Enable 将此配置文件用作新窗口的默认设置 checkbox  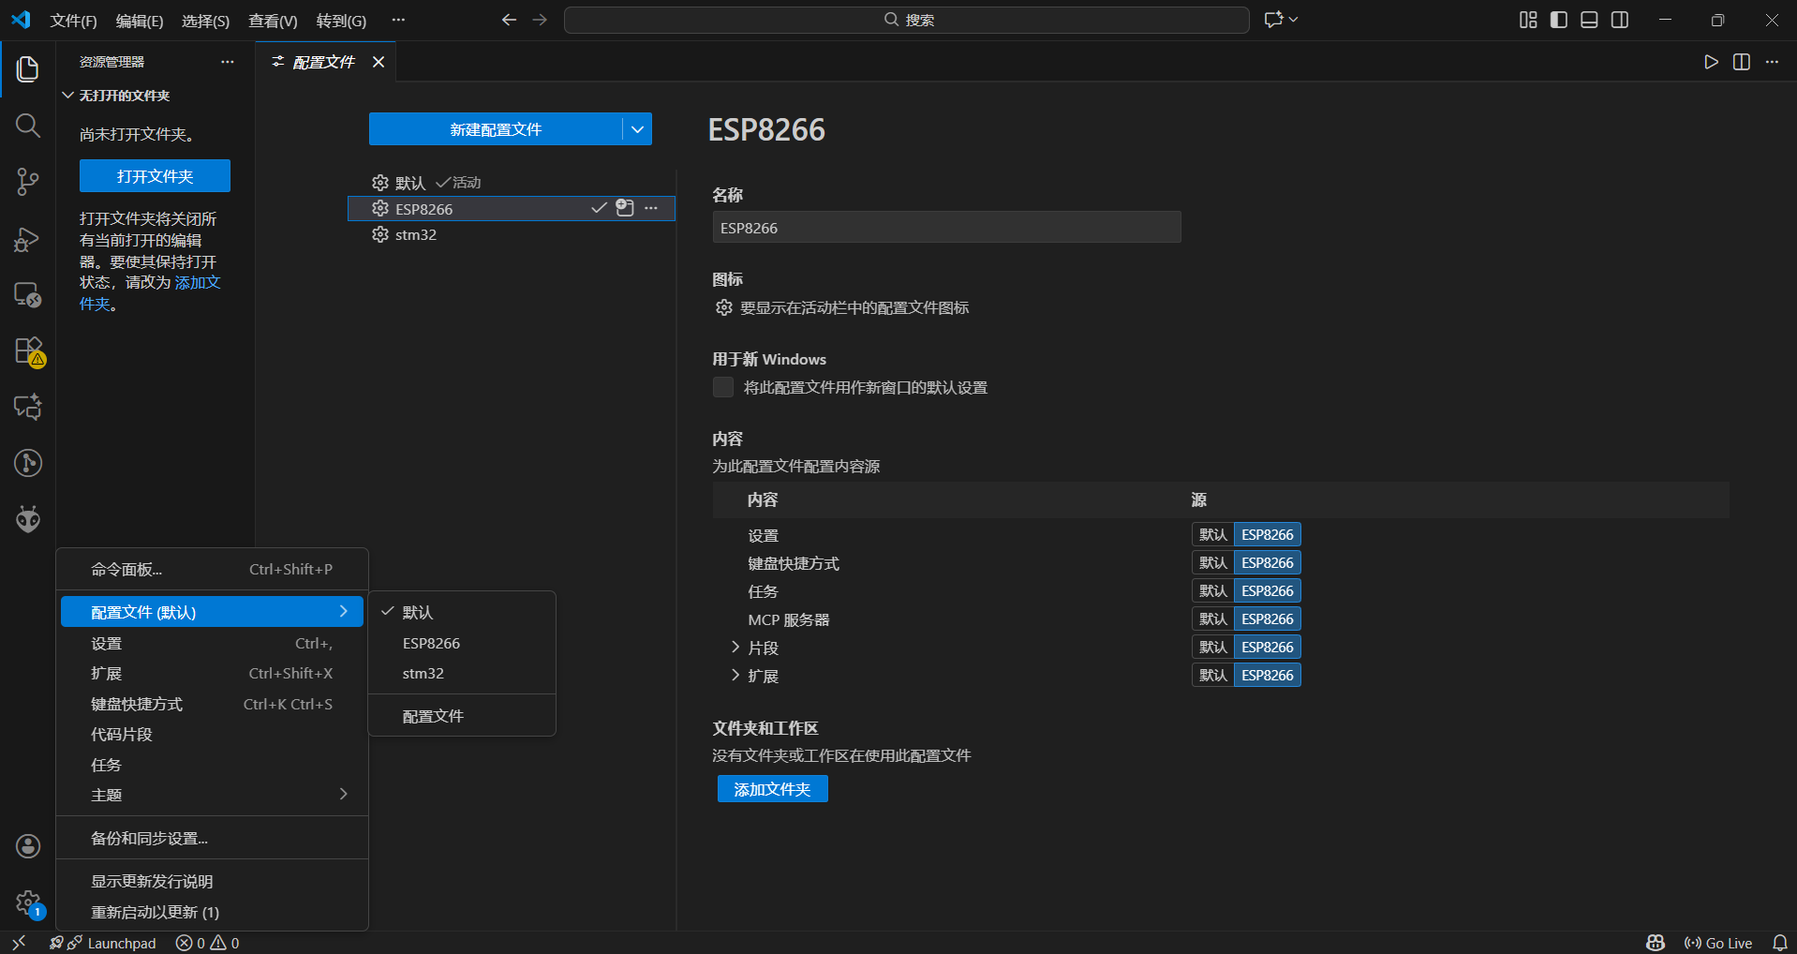click(722, 387)
